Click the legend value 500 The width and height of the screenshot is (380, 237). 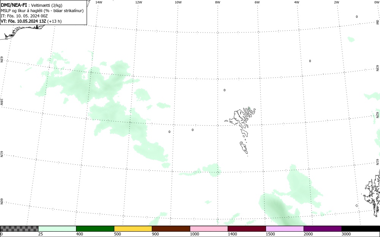point(117,234)
